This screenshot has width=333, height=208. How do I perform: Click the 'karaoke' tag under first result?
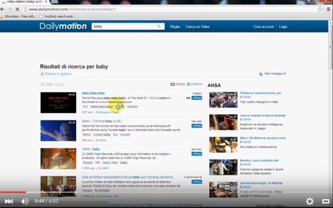click(132, 106)
